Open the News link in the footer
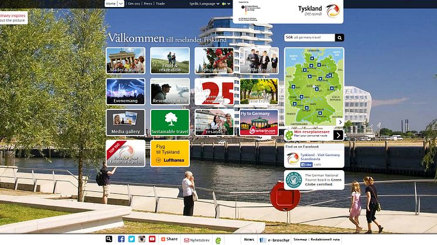Image resolution: width=437 pixels, height=245 pixels. [249, 239]
